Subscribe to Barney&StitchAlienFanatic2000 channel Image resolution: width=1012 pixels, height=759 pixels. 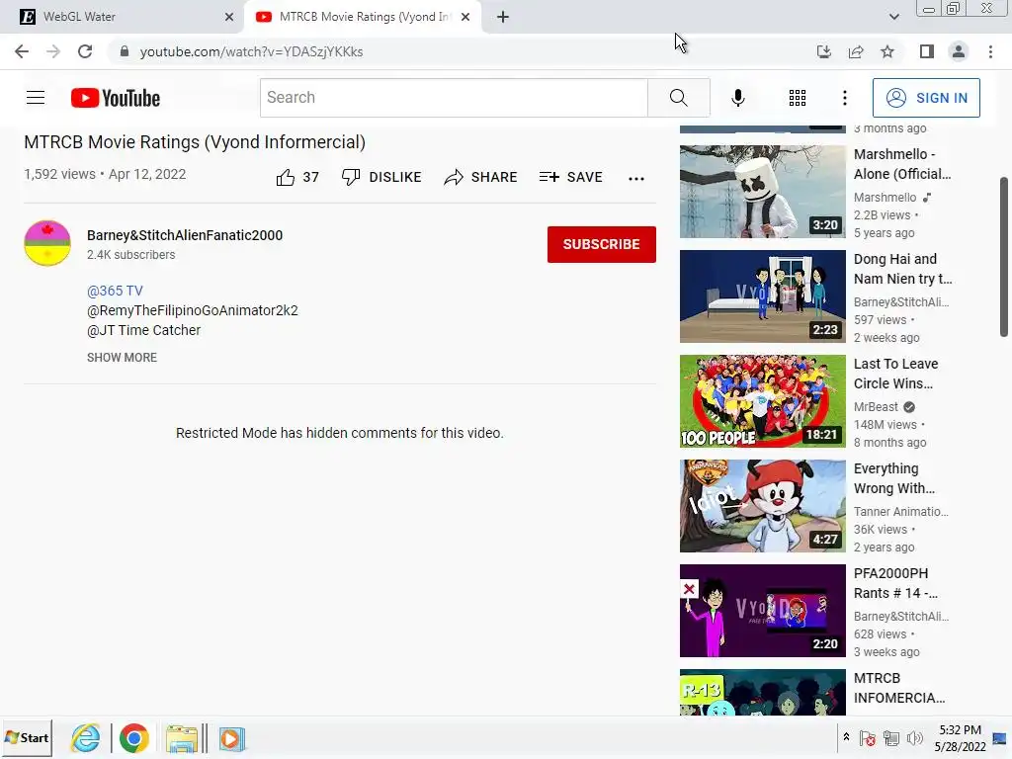coord(602,244)
